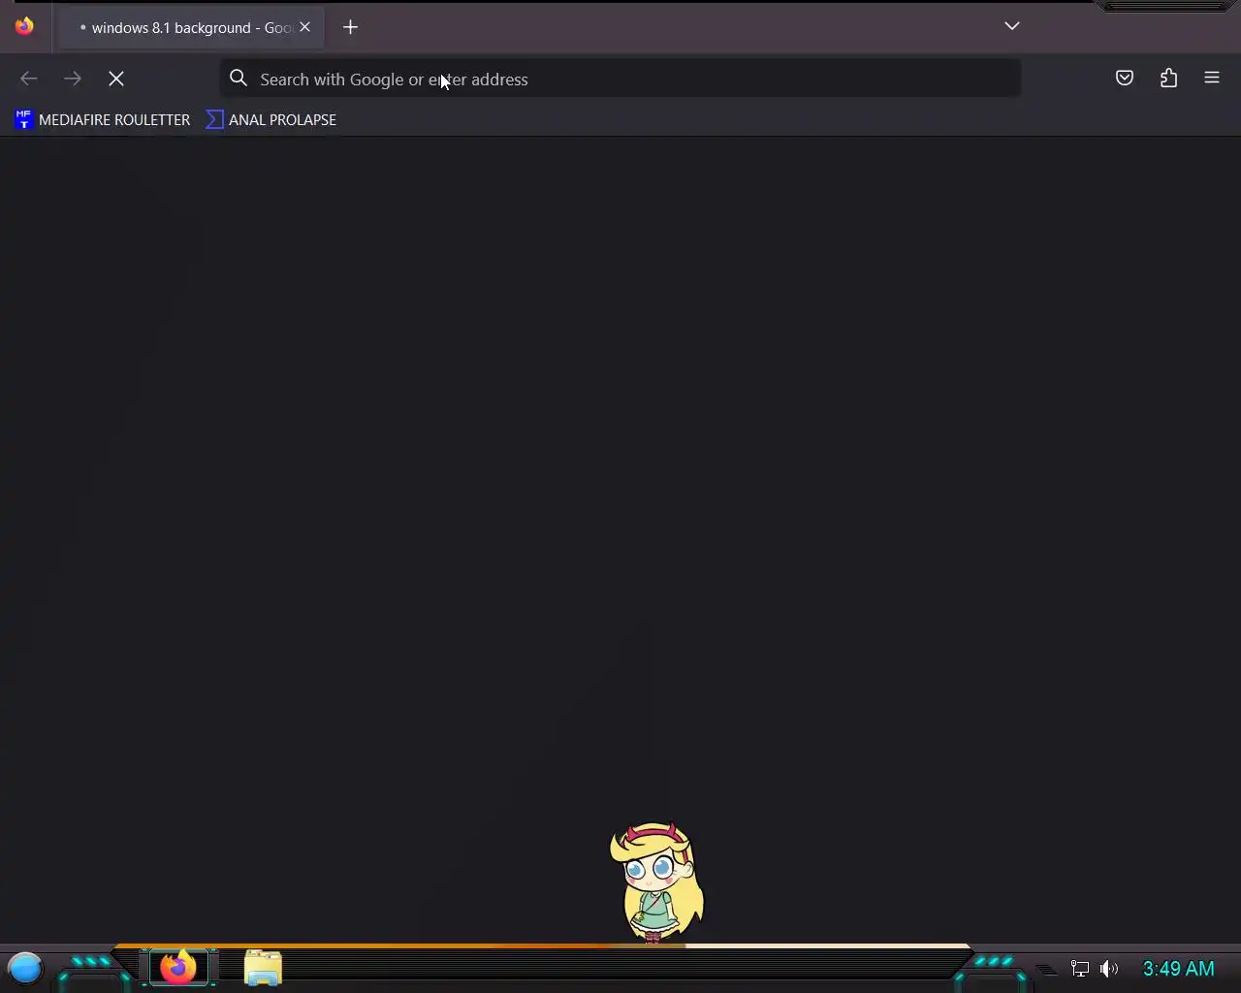
Task: Go forward one page
Action: point(73,79)
